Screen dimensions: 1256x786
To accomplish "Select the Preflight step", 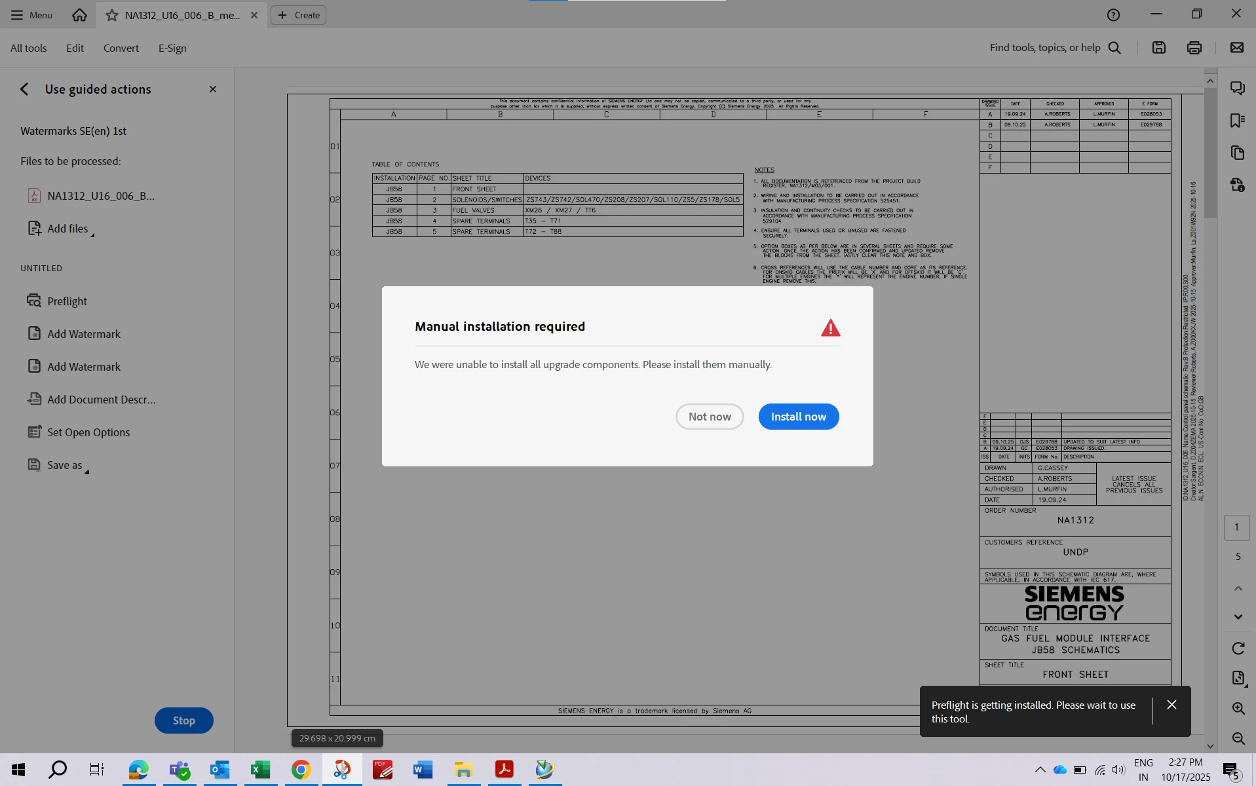I will click(x=57, y=301).
